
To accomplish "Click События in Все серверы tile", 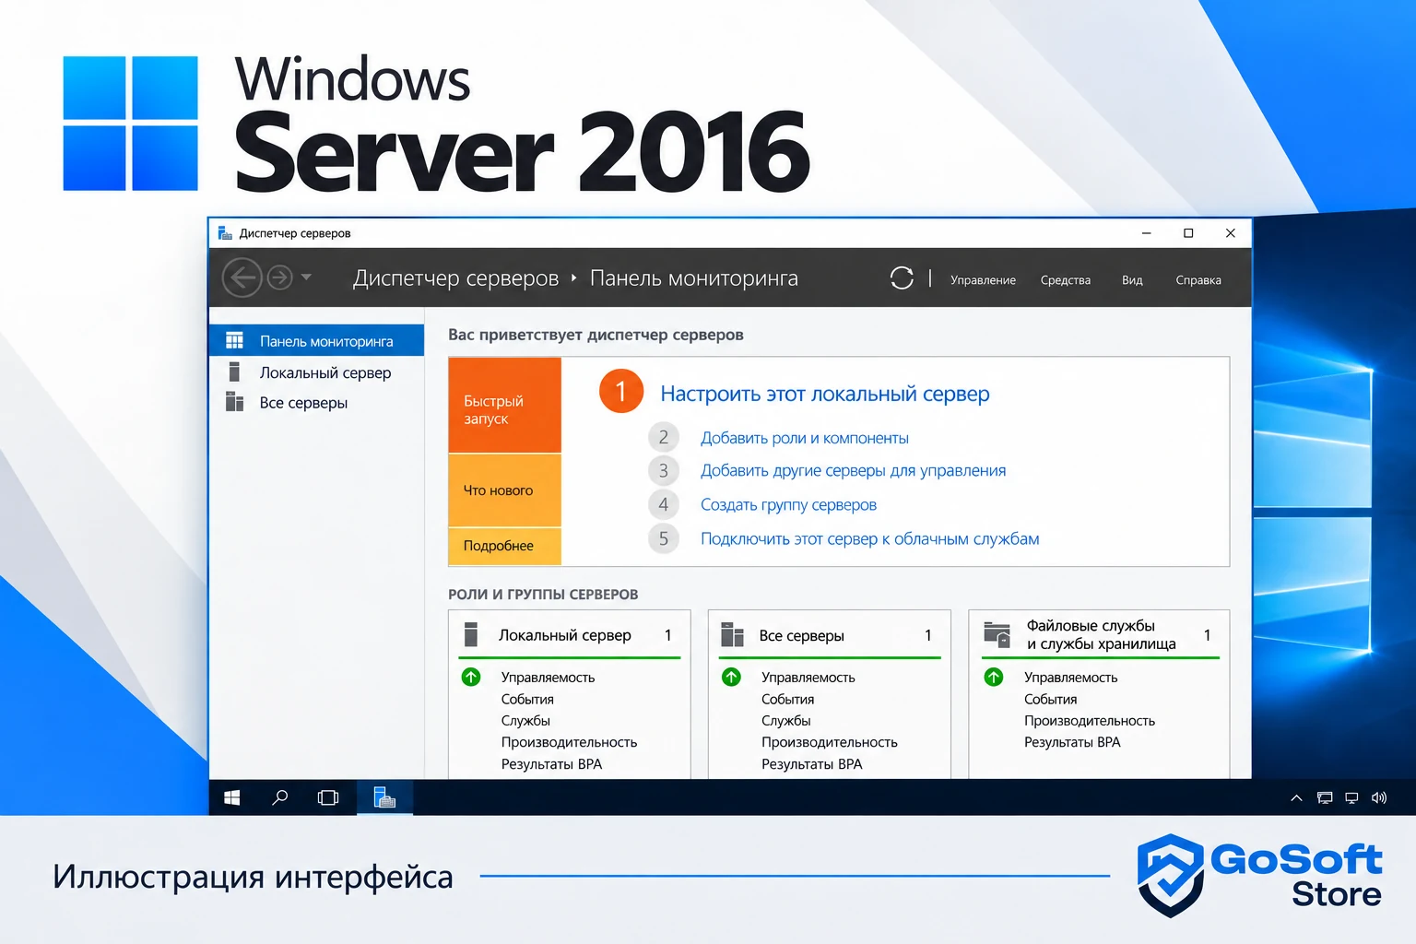I will click(787, 700).
